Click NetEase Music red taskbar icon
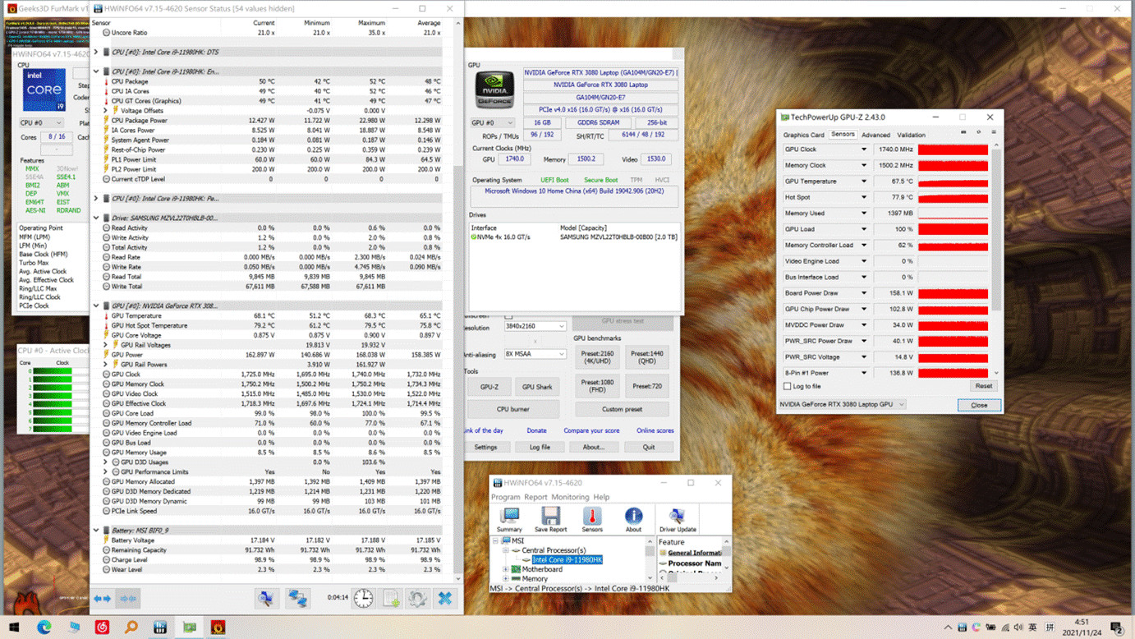The height and width of the screenshot is (639, 1135). 103,628
